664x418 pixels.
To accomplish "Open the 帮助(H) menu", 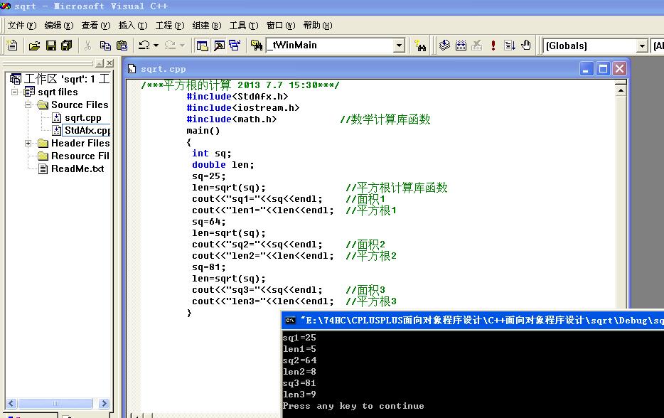I will click(318, 26).
